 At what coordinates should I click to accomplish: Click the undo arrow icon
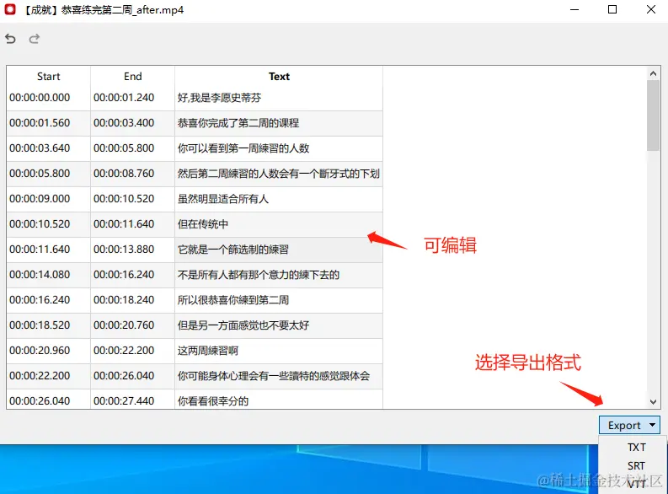[x=11, y=39]
